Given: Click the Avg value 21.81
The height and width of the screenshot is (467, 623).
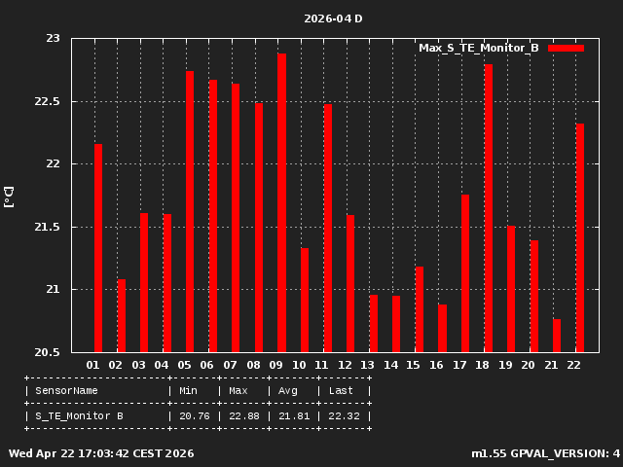Looking at the screenshot, I should point(294,416).
